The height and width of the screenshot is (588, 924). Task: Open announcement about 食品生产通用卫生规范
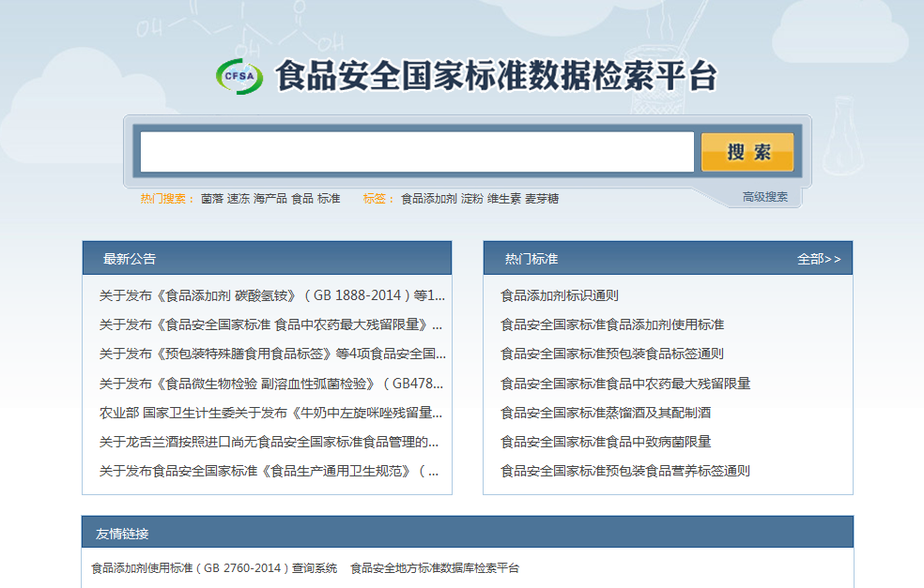(269, 471)
